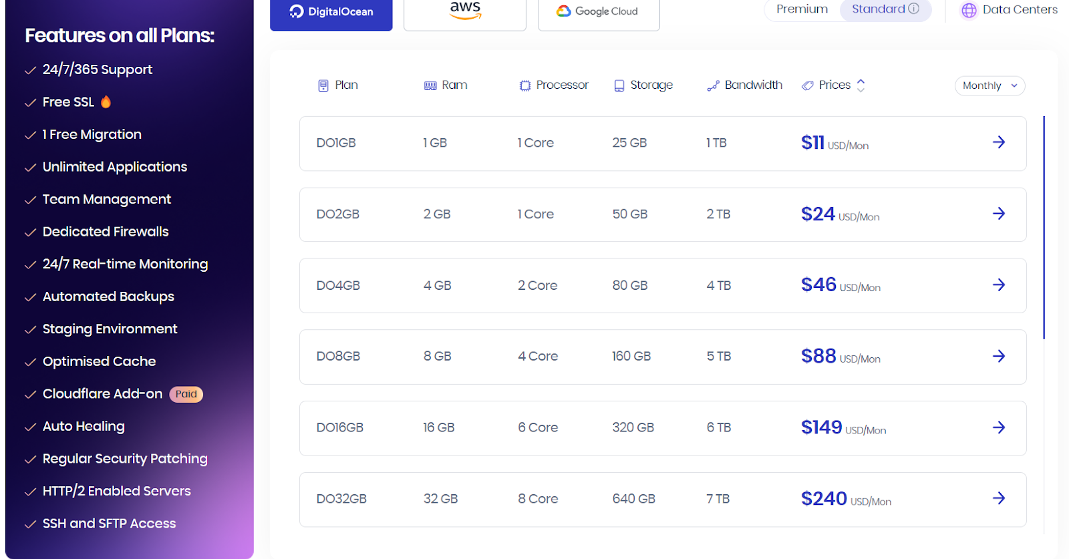Click the Plan column header

346,85
